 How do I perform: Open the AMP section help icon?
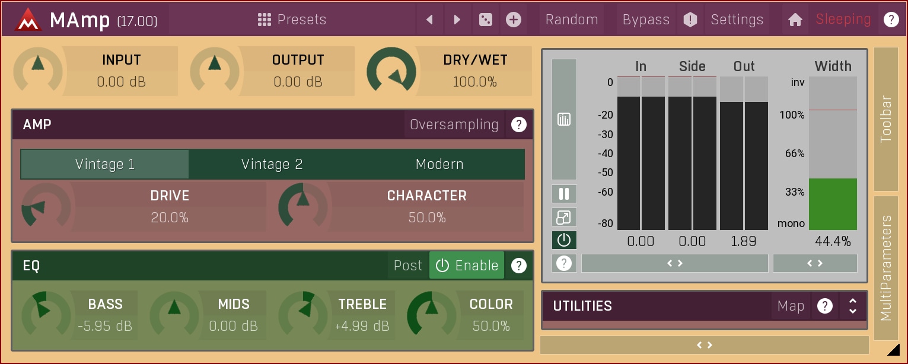(519, 124)
